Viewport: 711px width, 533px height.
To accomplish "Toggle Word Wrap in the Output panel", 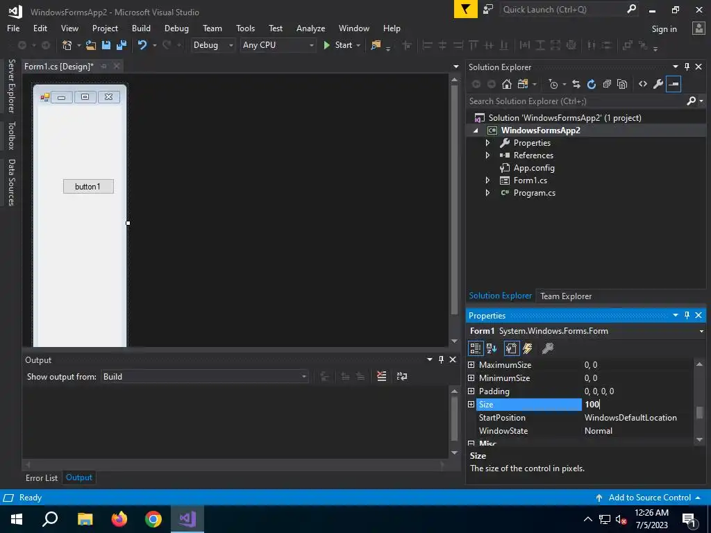I will (x=402, y=376).
